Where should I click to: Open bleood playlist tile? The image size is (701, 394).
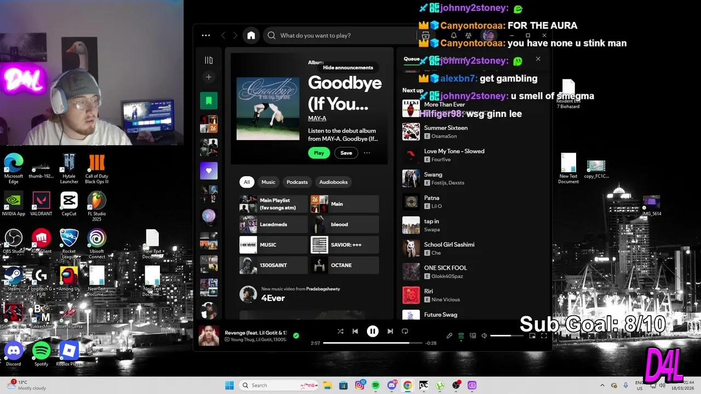[344, 224]
